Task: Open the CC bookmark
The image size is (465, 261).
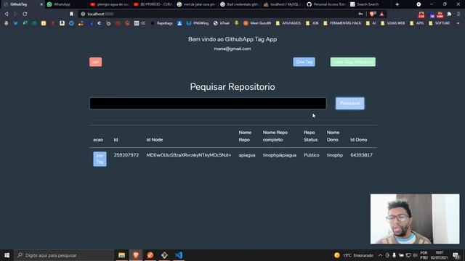Action: pyautogui.click(x=139, y=23)
